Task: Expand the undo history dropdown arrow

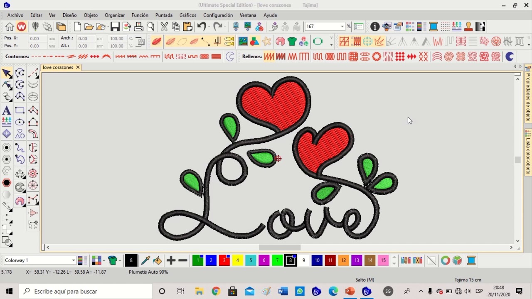Action: pos(209,27)
